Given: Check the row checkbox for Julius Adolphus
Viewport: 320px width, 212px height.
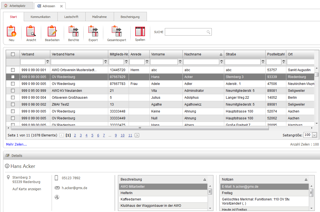Looking at the screenshot, I should click(13, 97).
